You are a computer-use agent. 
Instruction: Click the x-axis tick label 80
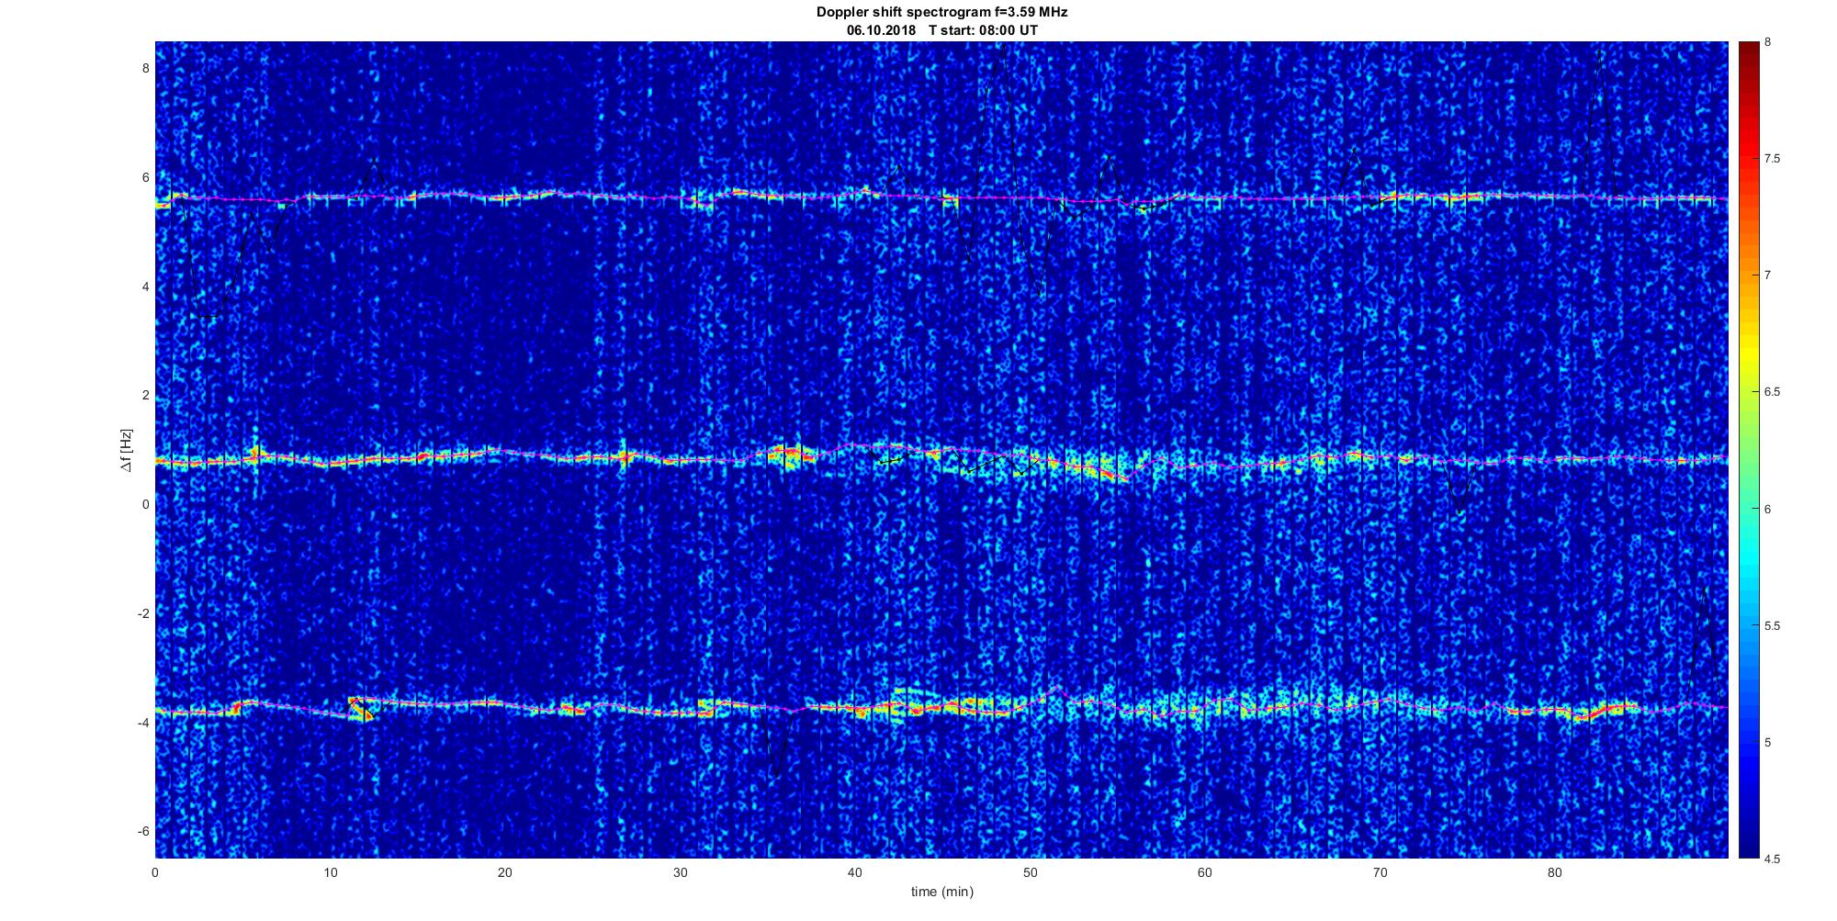click(1555, 872)
